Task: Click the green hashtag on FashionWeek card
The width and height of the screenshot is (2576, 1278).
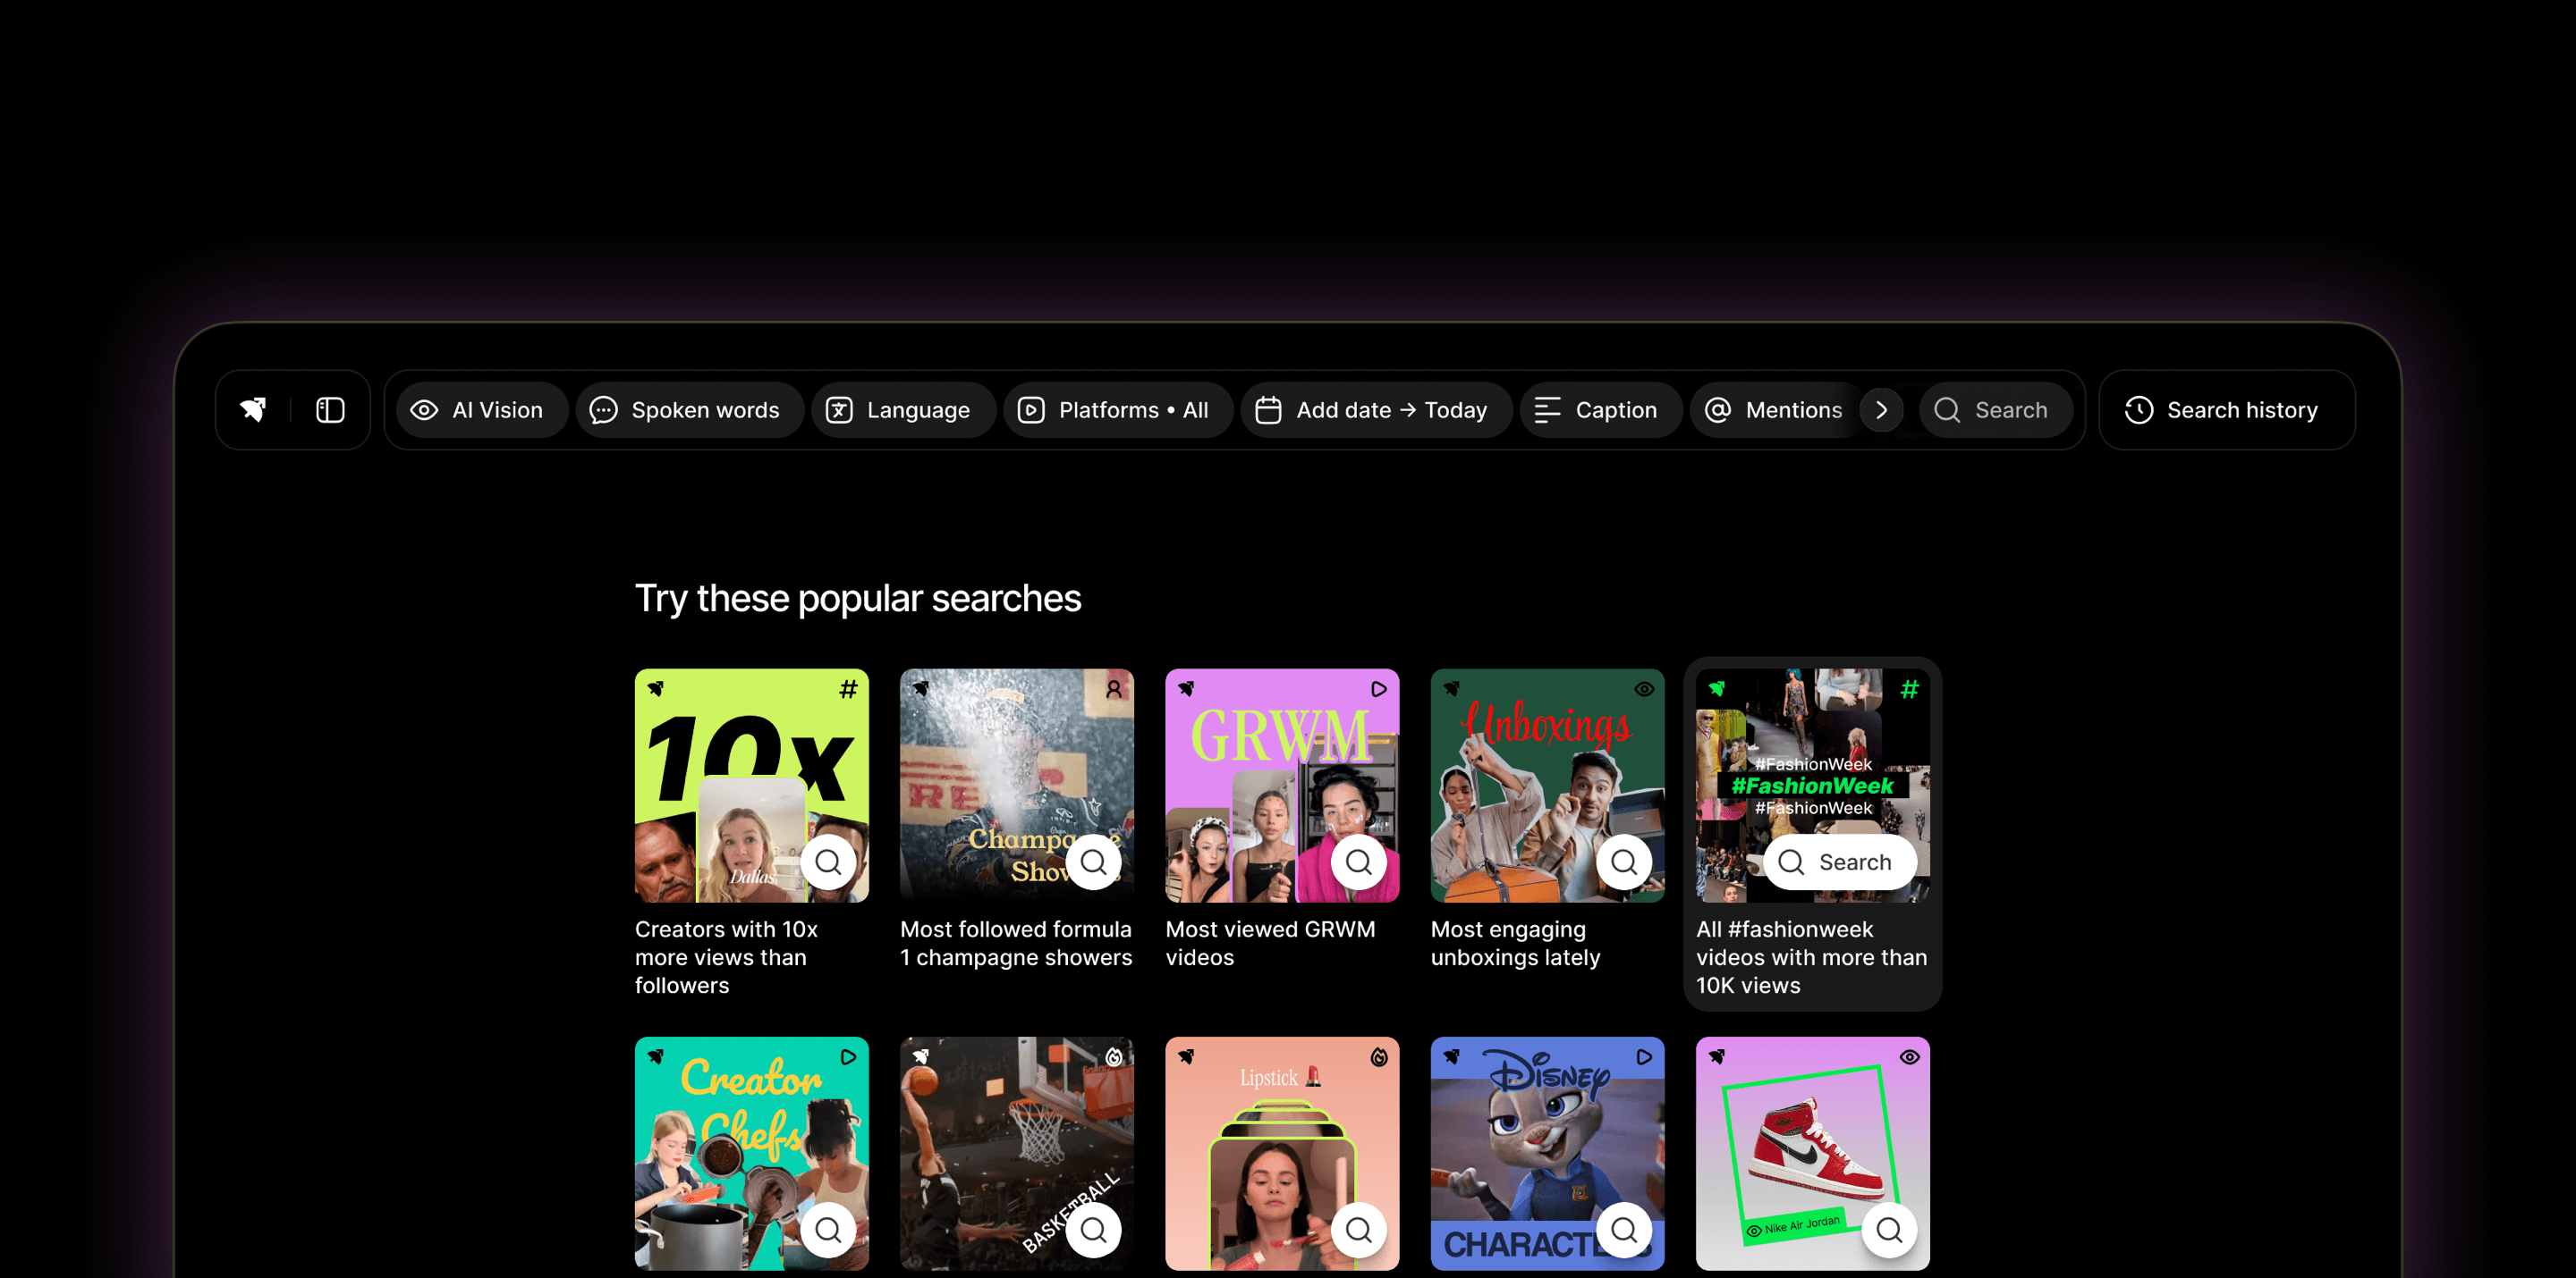Action: (1909, 688)
